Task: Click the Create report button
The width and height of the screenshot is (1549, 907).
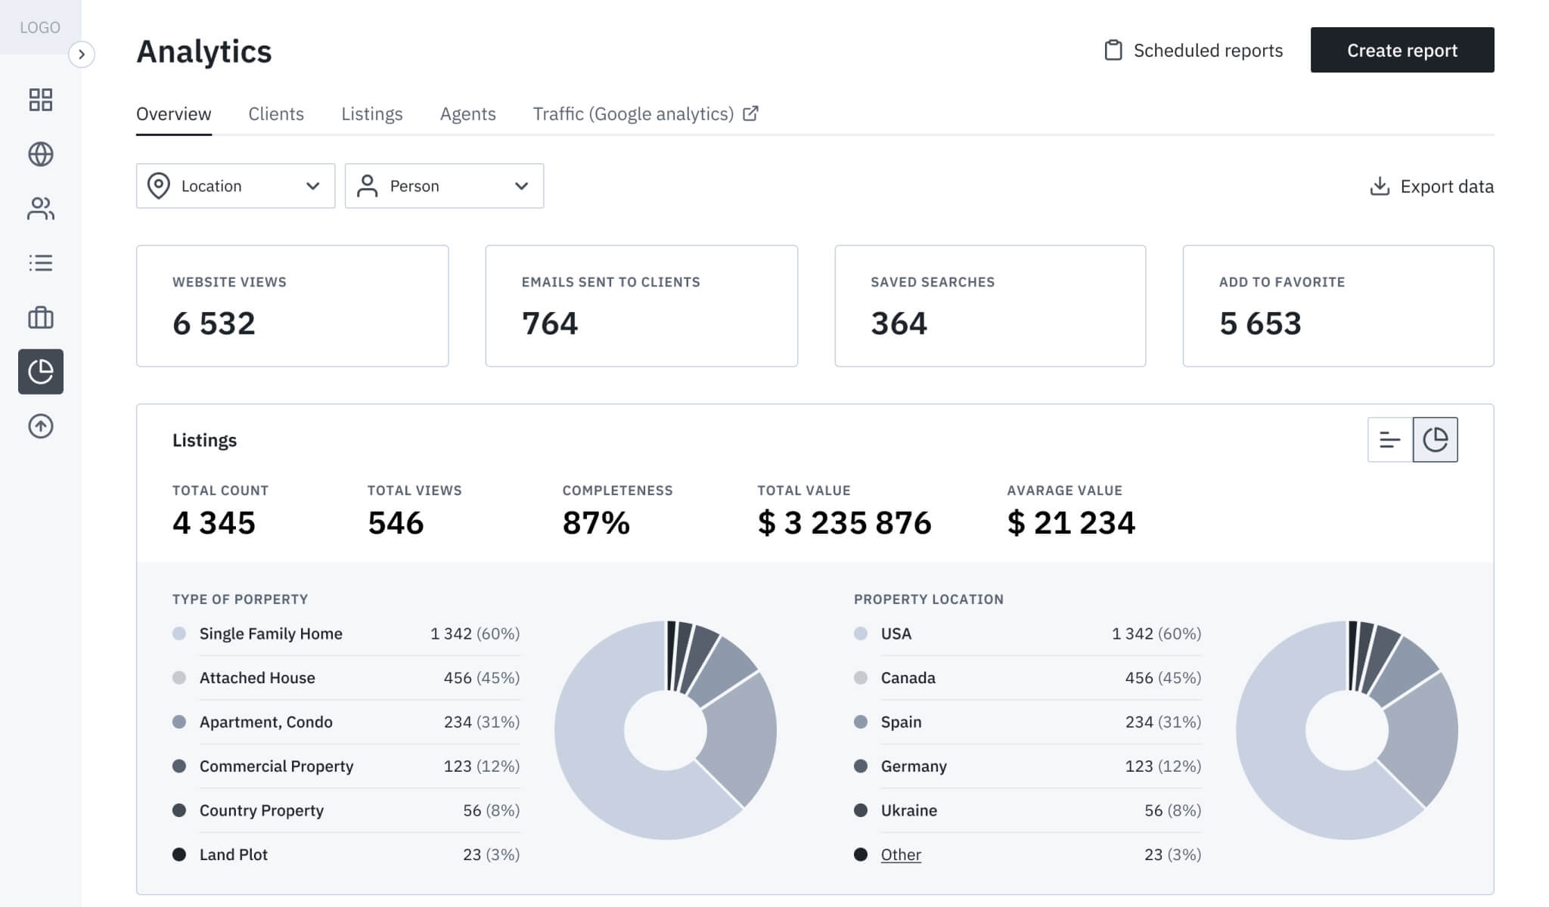Action: (1402, 50)
